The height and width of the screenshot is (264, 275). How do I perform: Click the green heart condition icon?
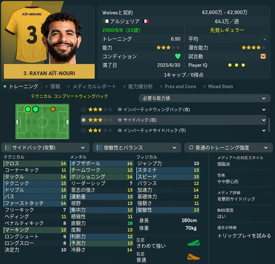pyautogui.click(x=178, y=56)
